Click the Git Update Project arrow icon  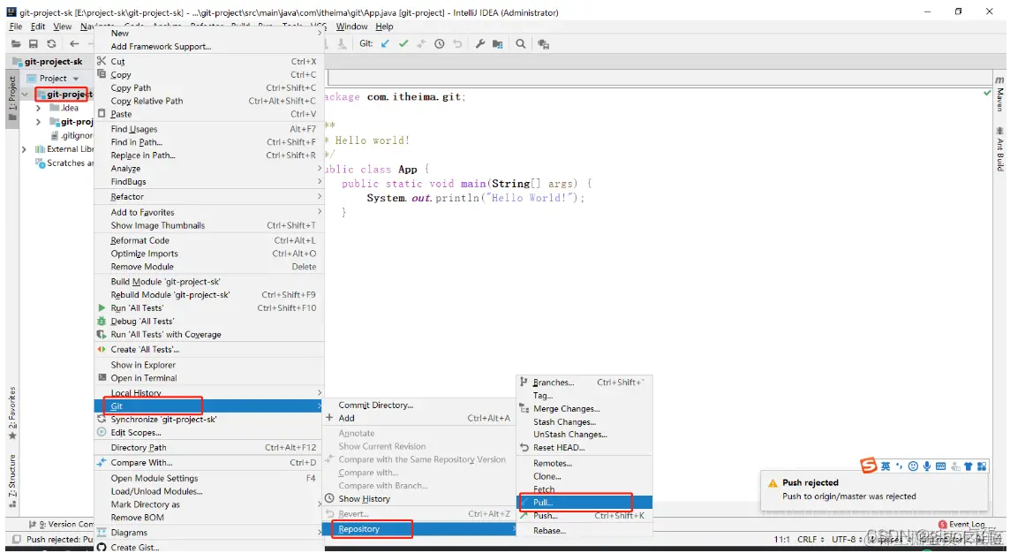tap(385, 44)
